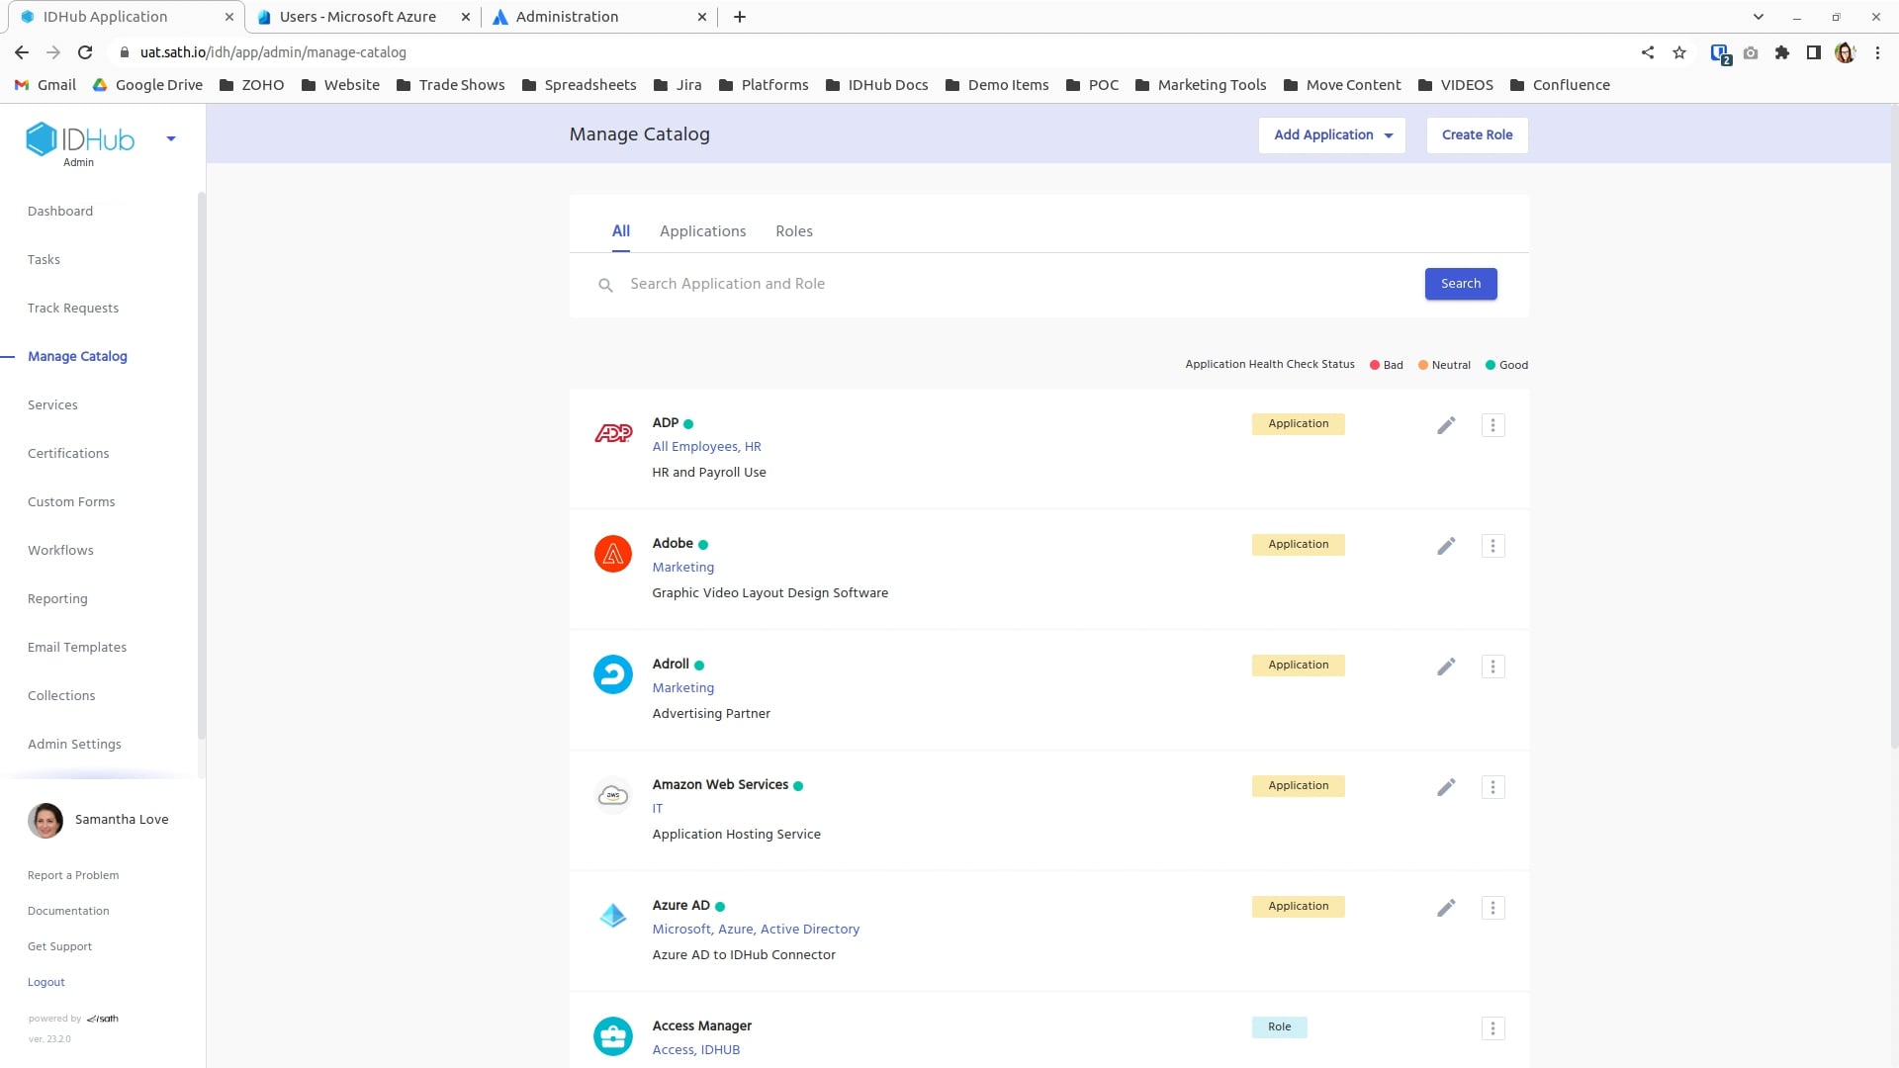Edit the ADP application with pencil icon
Viewport: 1899px width, 1068px height.
(x=1446, y=425)
